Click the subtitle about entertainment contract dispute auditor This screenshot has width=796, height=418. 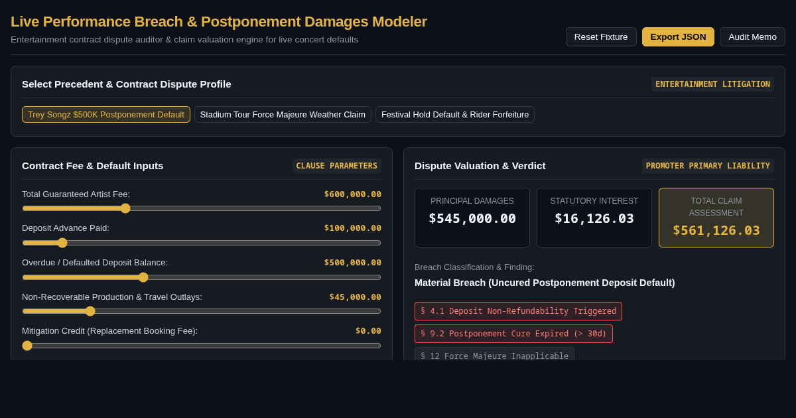click(184, 40)
